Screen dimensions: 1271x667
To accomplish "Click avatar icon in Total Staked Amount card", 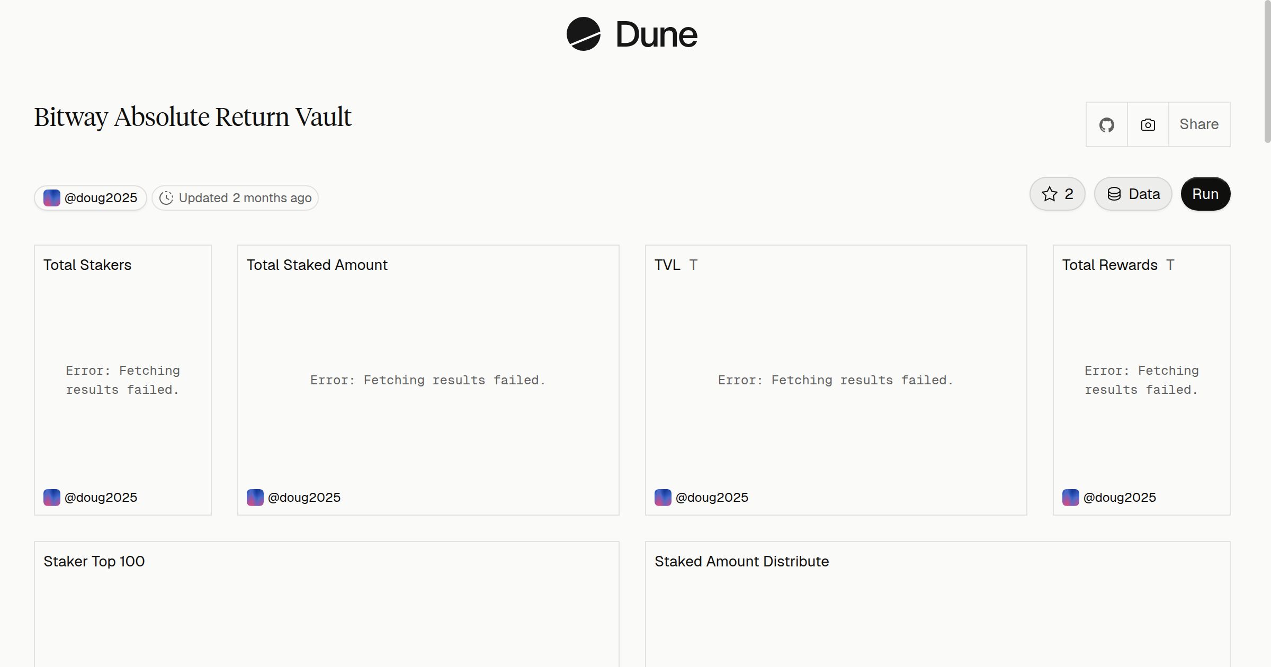I will 255,498.
